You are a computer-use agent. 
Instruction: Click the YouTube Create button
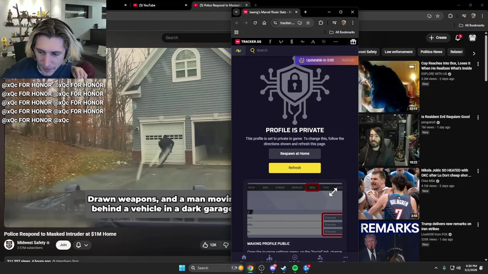[x=438, y=38]
